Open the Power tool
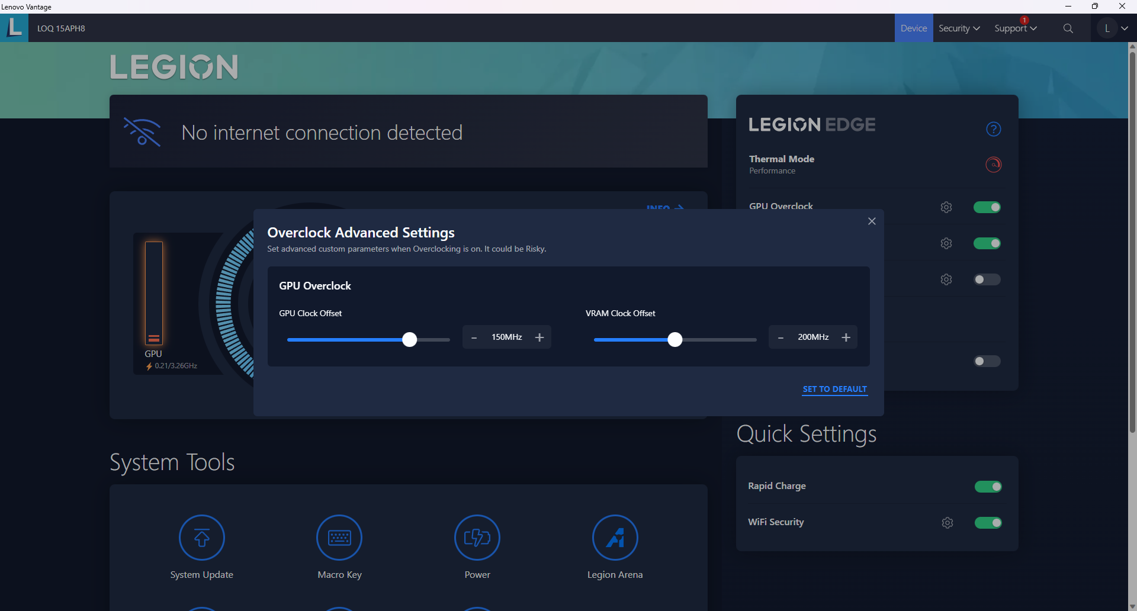The width and height of the screenshot is (1137, 611). tap(477, 548)
